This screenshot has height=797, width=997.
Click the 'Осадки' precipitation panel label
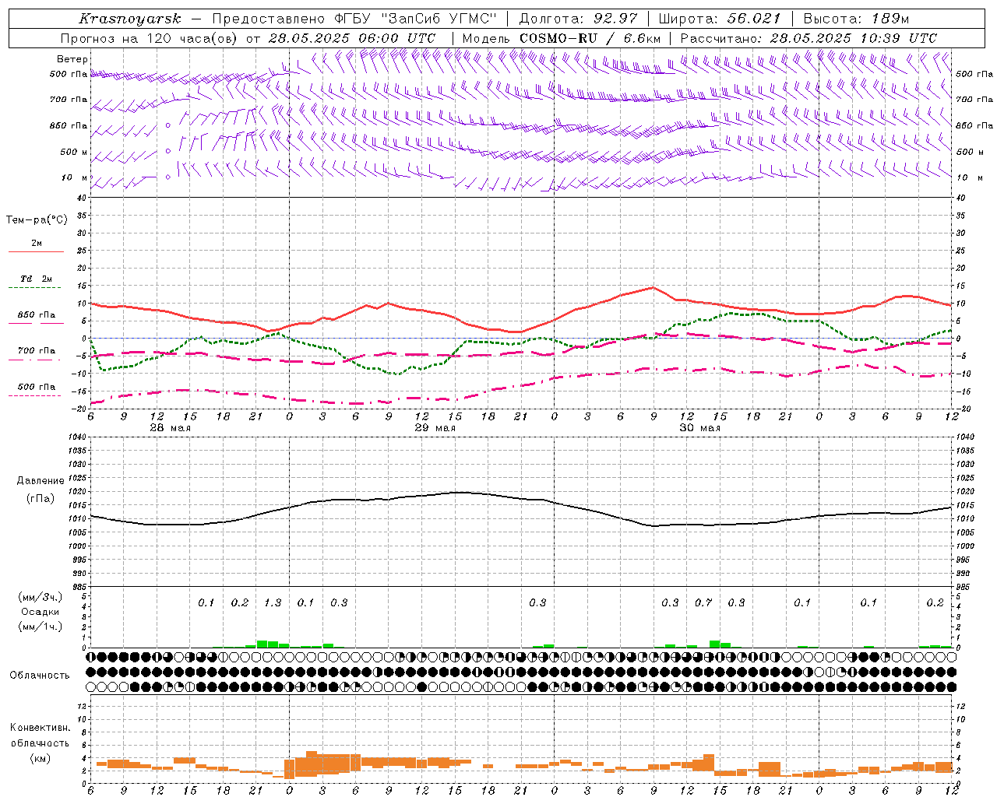pos(40,612)
